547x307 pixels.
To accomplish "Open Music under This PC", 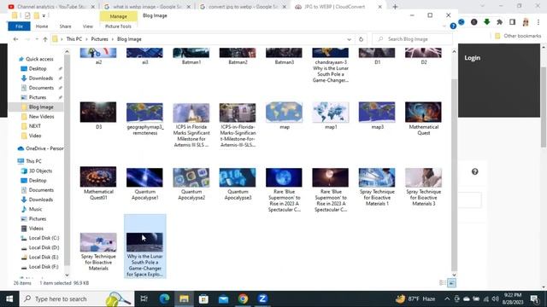I will (35, 209).
